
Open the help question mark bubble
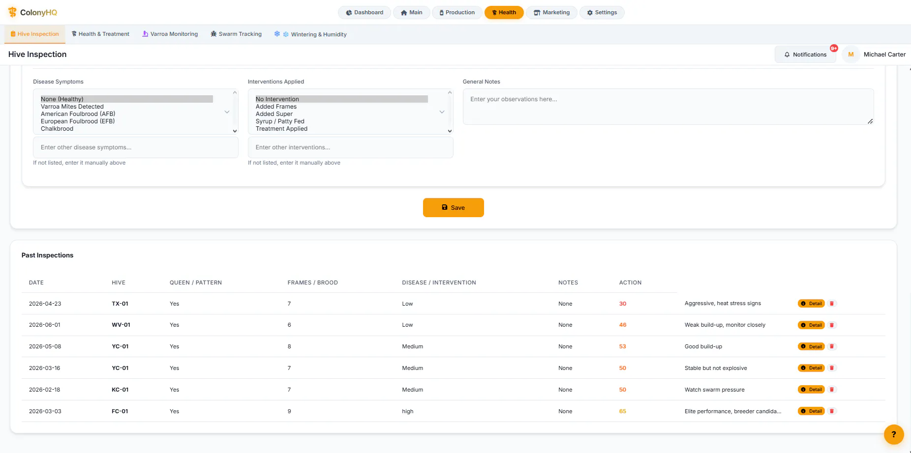tap(894, 434)
